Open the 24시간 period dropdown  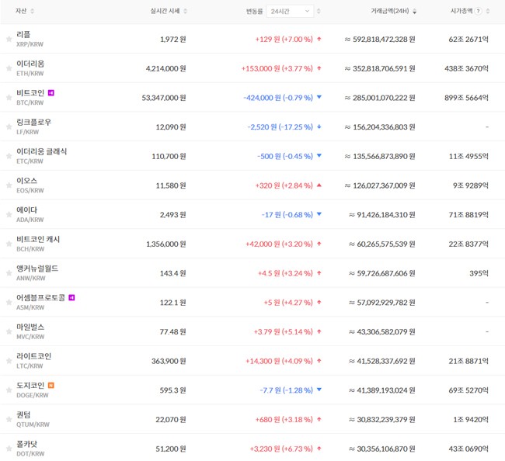pos(290,12)
